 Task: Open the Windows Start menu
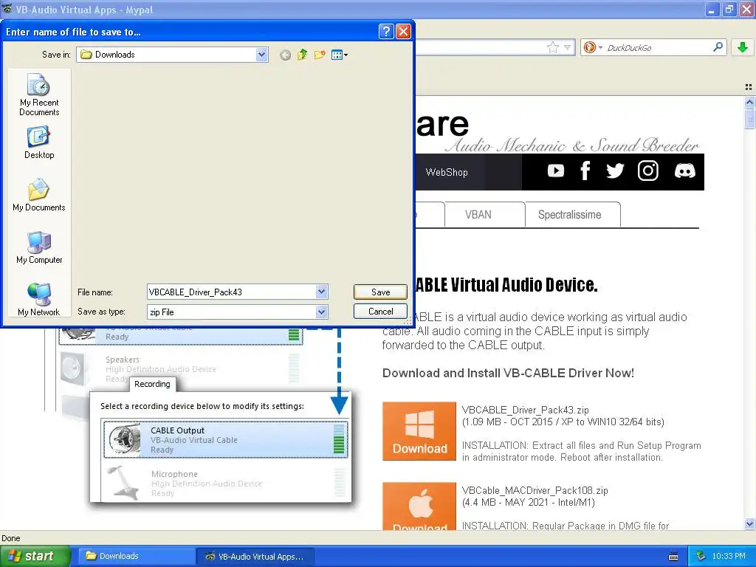coord(35,556)
